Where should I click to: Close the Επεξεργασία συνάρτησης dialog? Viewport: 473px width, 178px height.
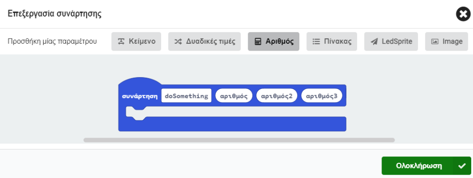click(463, 14)
